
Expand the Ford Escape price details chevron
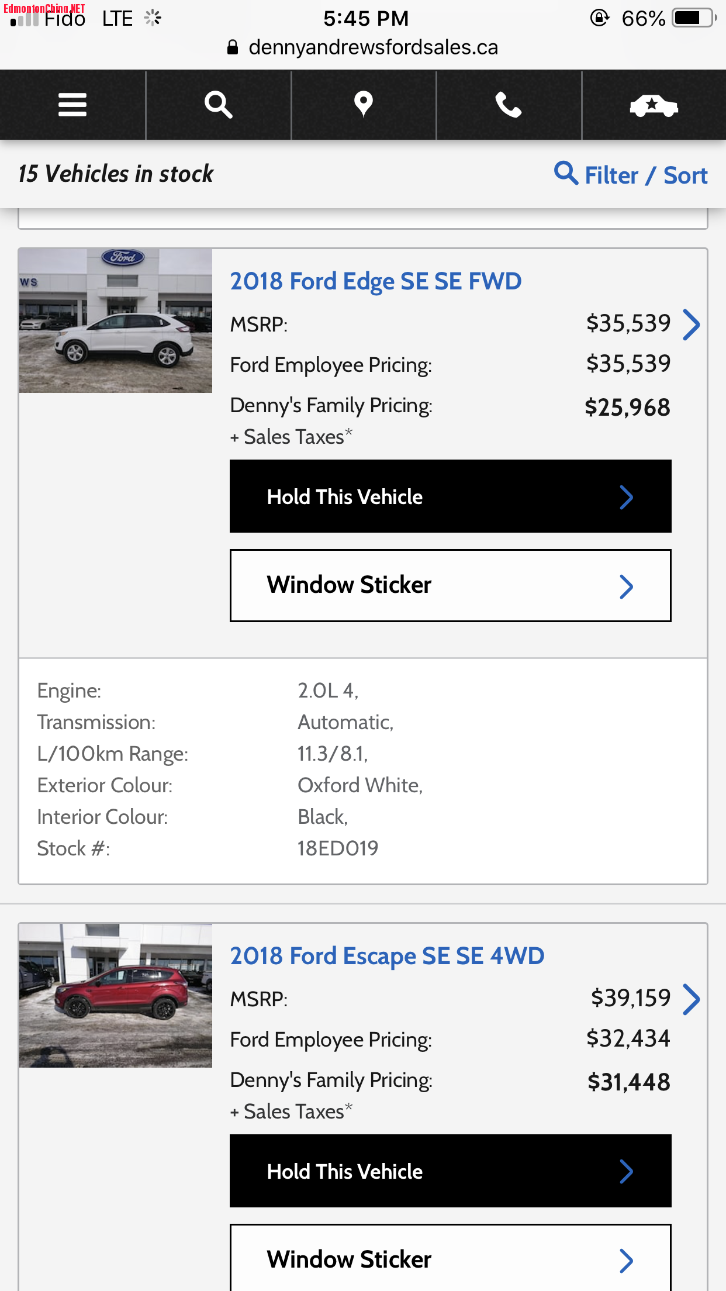(x=691, y=999)
